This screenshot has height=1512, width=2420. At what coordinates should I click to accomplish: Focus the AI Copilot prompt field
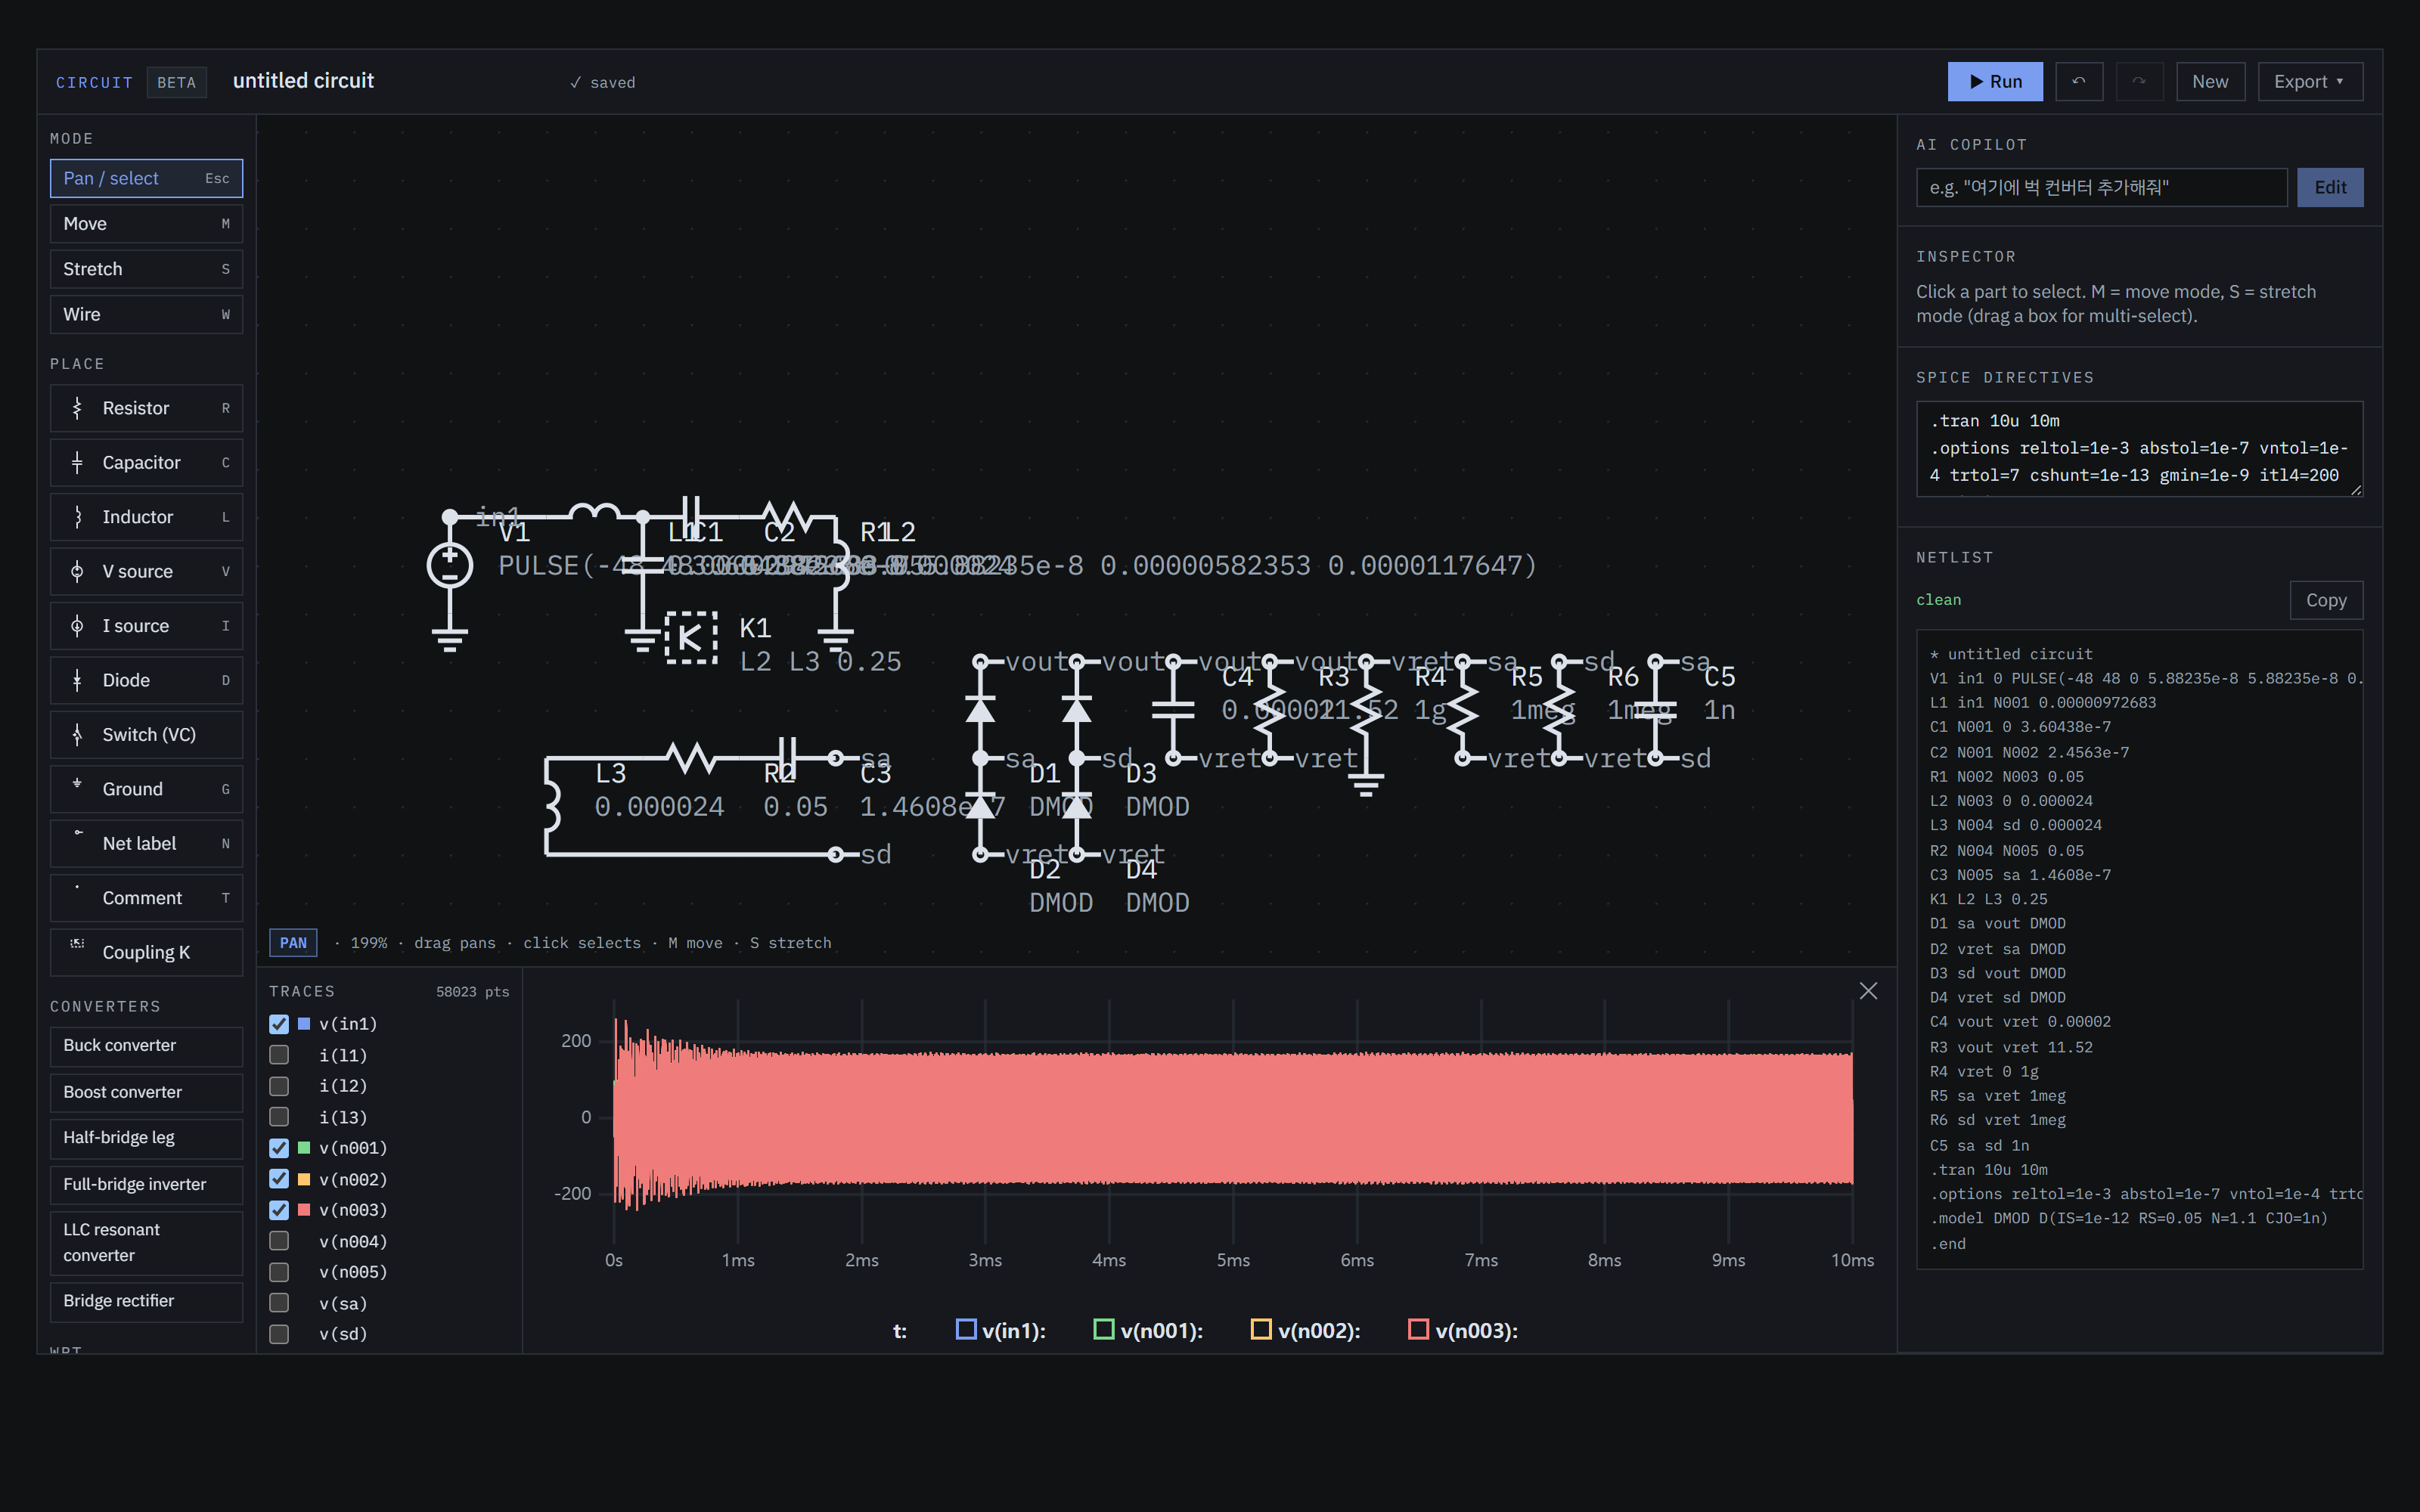(2101, 188)
